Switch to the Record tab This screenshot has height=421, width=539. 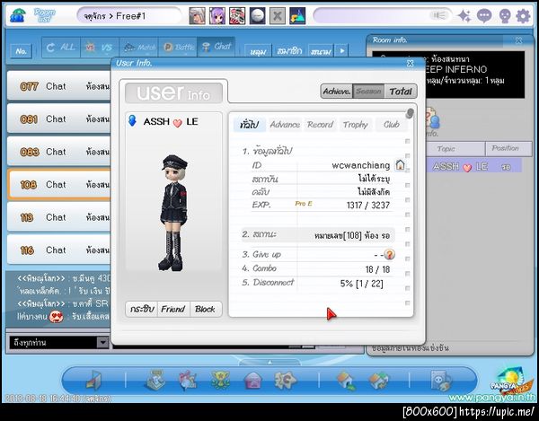point(320,124)
